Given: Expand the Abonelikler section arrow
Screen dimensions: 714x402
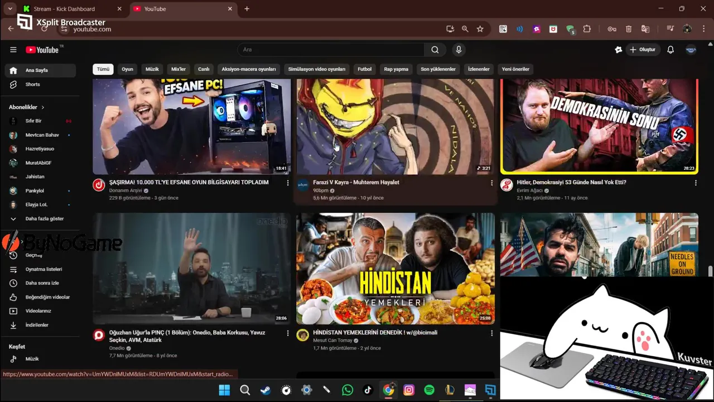Looking at the screenshot, I should point(42,107).
